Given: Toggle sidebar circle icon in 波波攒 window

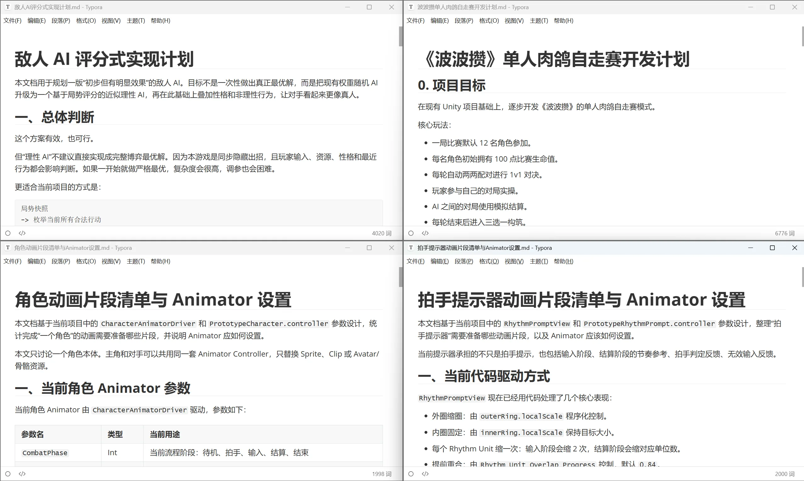Looking at the screenshot, I should pyautogui.click(x=411, y=233).
